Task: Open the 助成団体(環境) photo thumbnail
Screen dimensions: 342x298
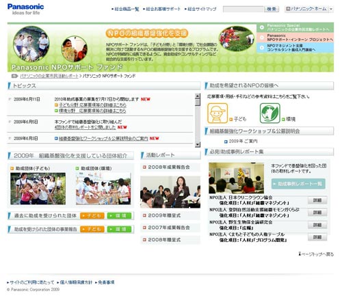Action: click(x=103, y=189)
